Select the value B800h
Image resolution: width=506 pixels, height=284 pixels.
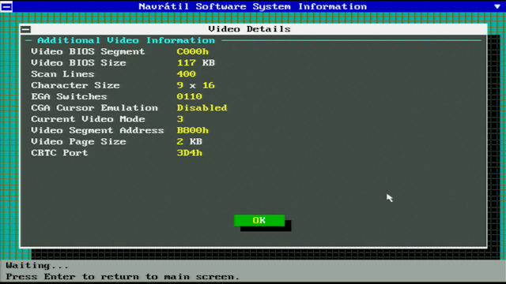[x=193, y=130]
